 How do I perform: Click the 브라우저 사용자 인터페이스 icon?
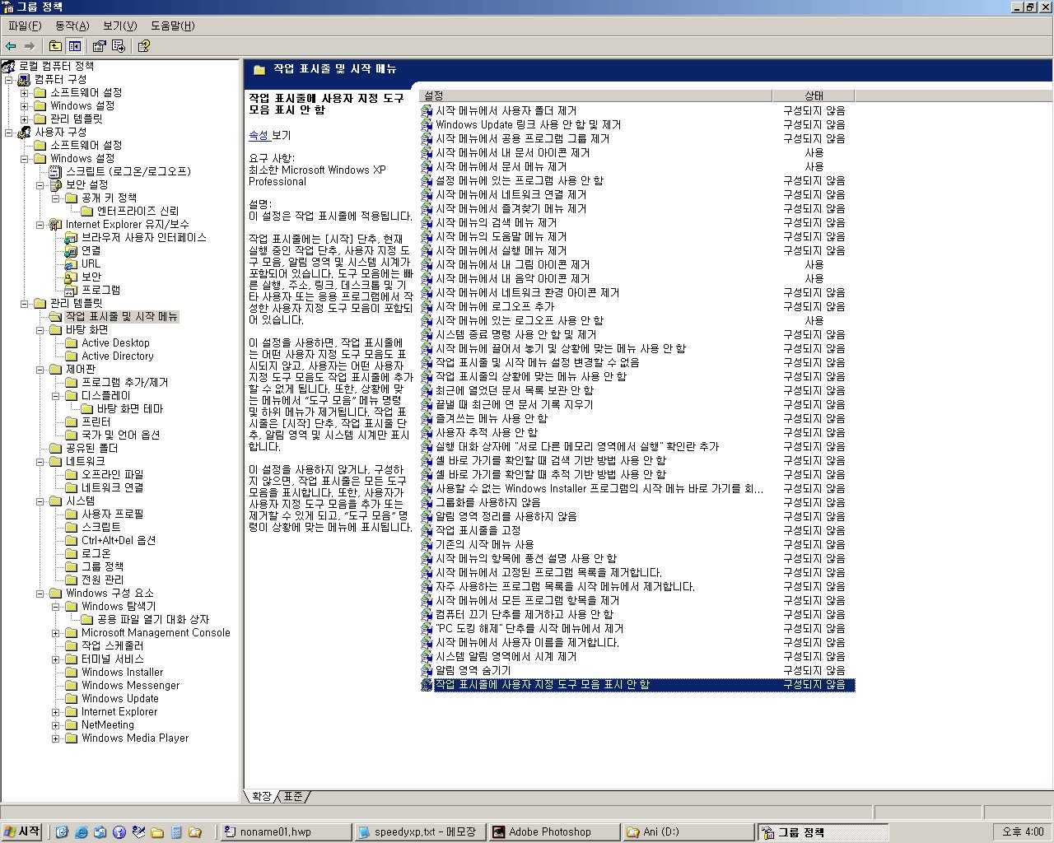pos(72,237)
